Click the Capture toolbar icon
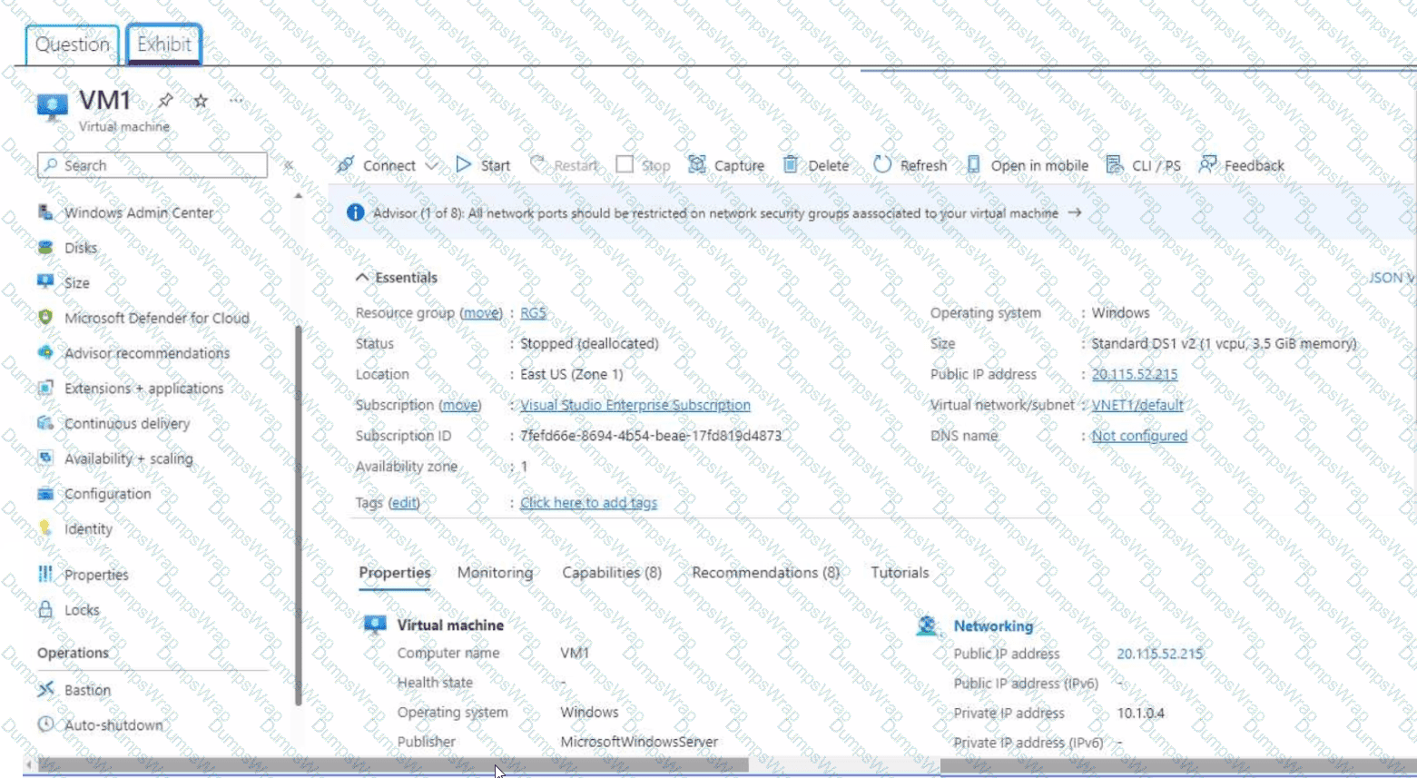Viewport: 1417px width, 778px height. (697, 164)
